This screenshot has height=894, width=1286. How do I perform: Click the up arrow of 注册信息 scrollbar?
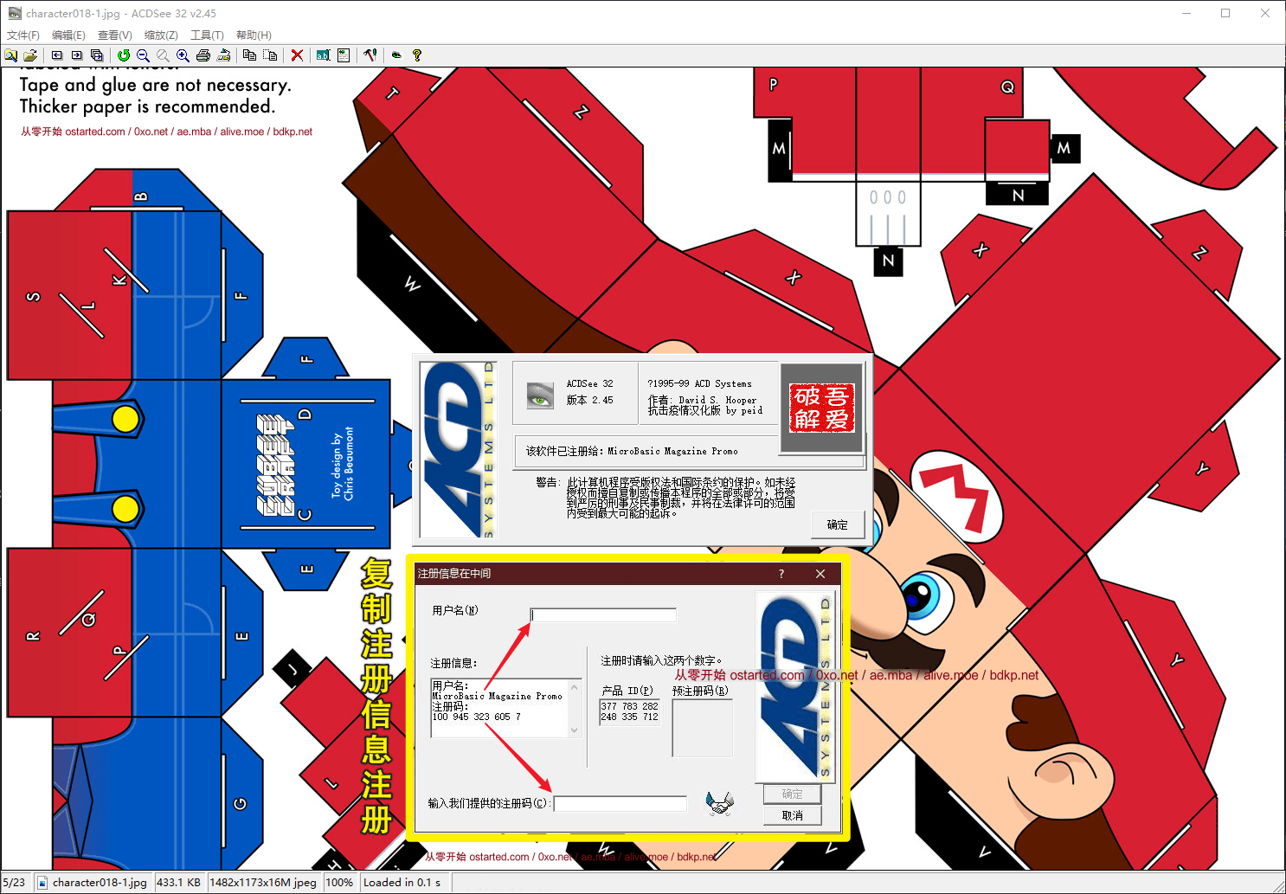click(x=574, y=688)
